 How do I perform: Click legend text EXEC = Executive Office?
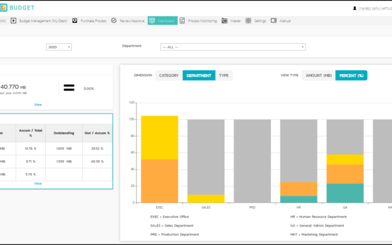tap(170, 217)
